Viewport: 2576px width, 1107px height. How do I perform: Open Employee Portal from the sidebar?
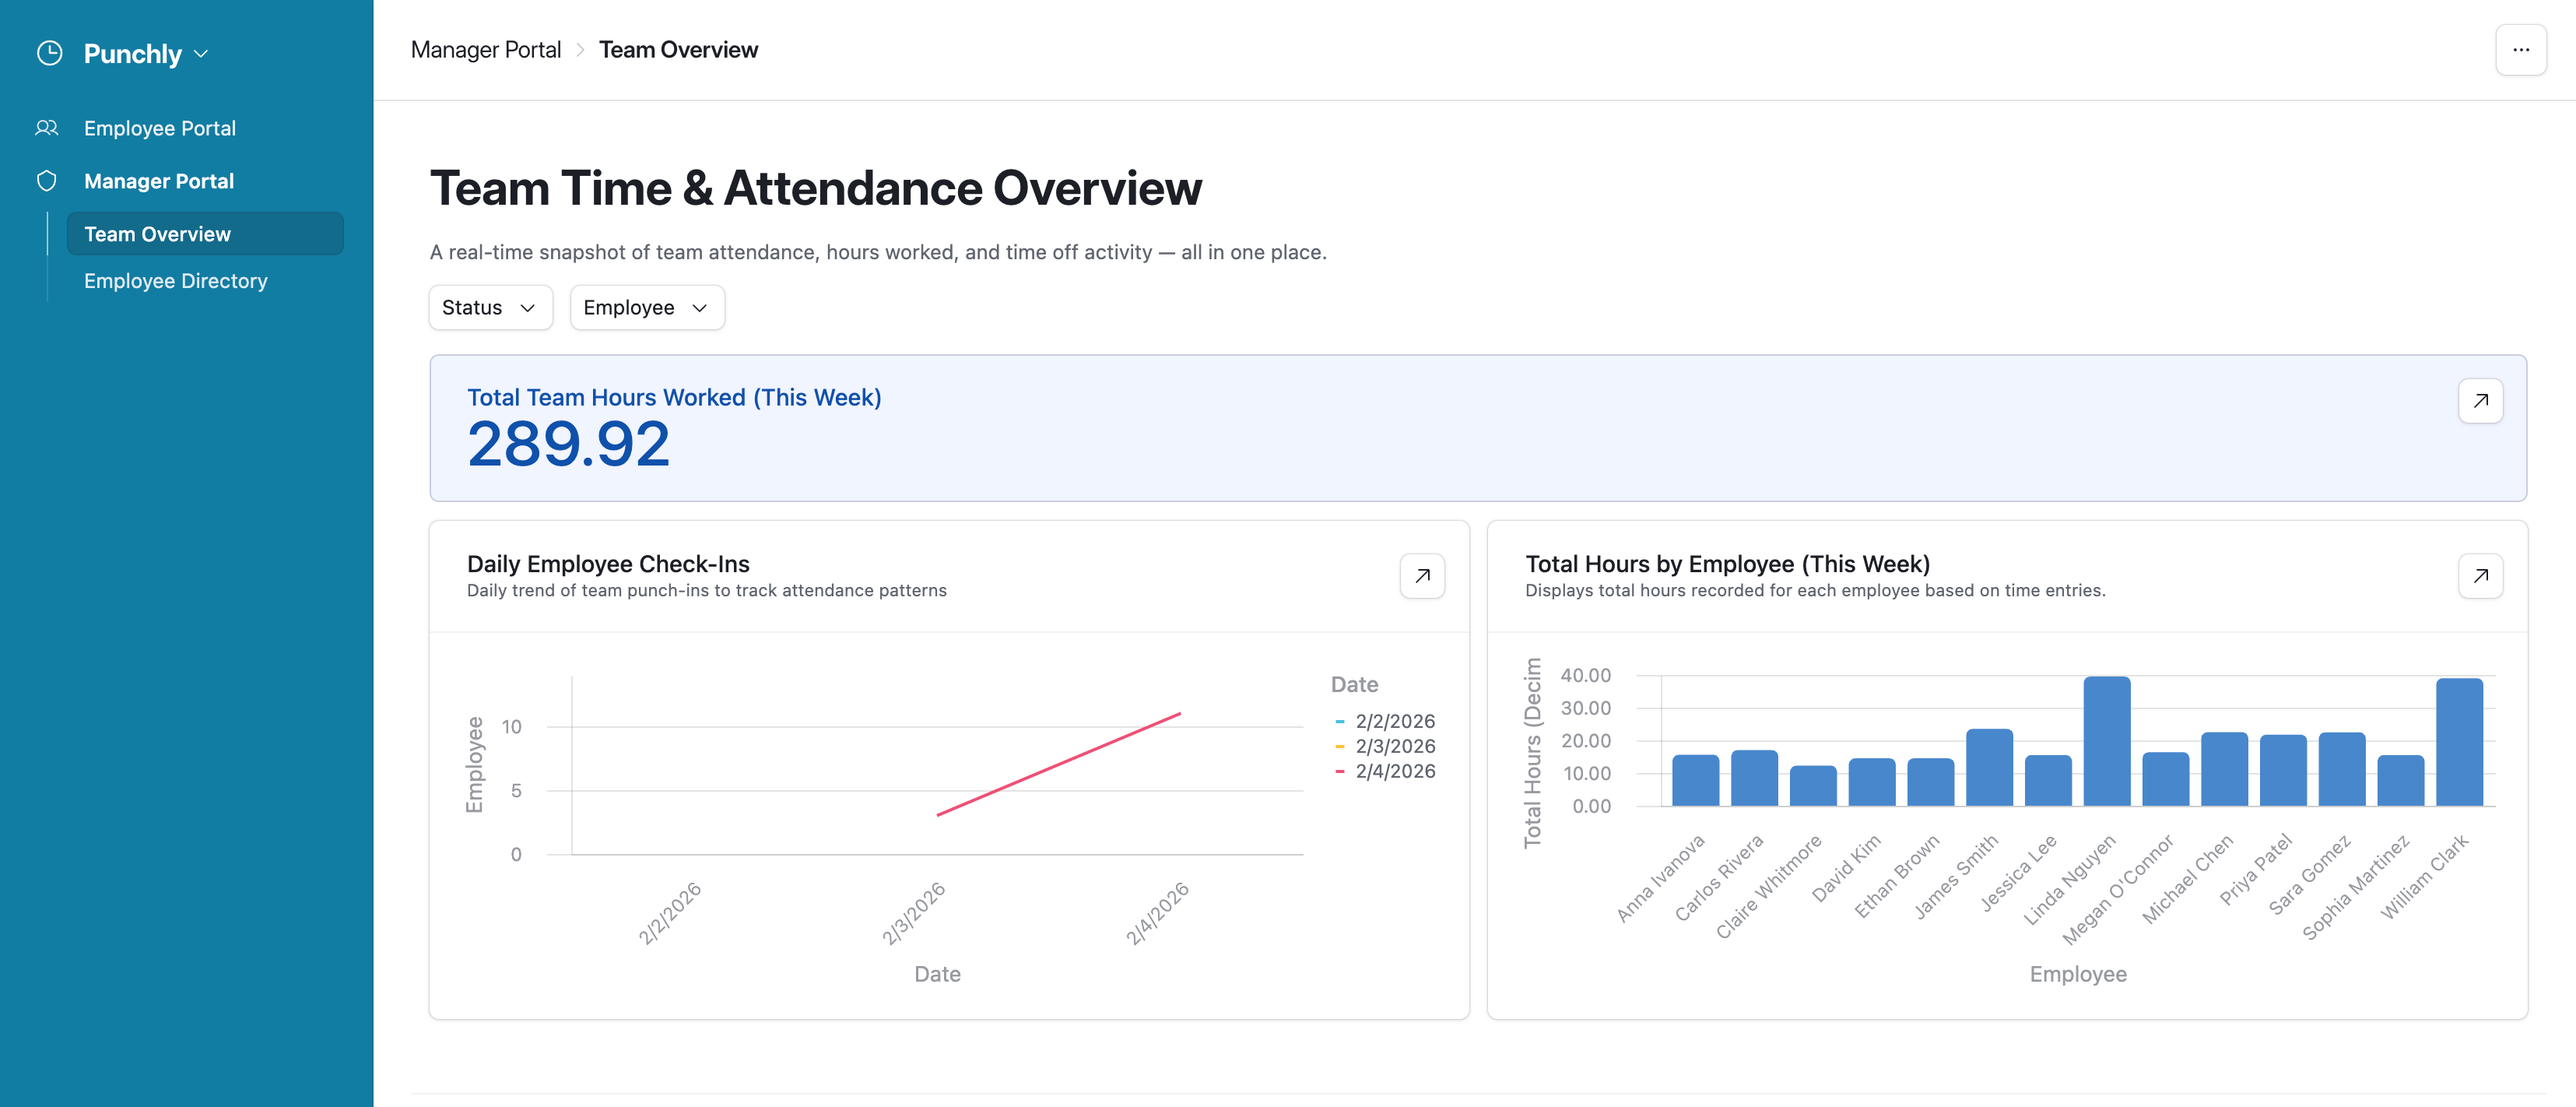160,128
